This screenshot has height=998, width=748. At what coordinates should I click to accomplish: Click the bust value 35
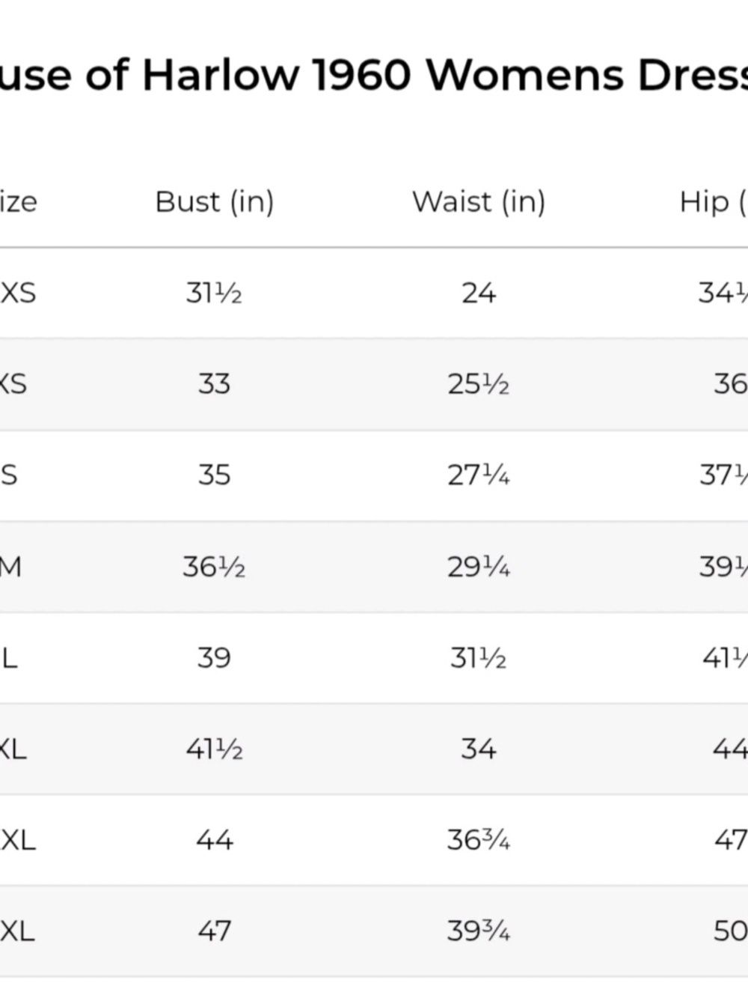click(214, 475)
